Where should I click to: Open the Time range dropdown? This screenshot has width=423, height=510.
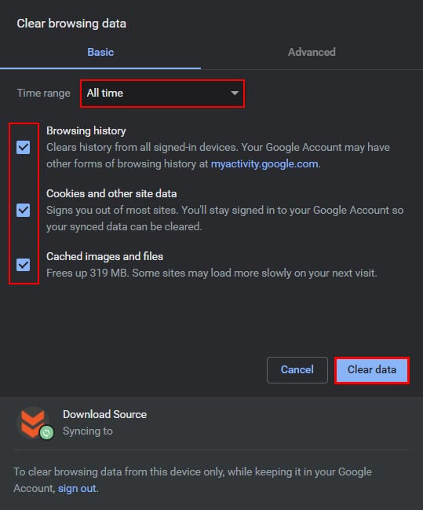162,94
